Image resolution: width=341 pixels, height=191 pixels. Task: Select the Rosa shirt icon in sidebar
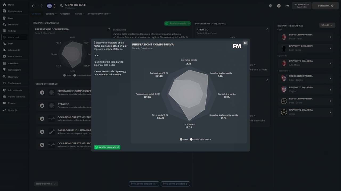point(4,18)
